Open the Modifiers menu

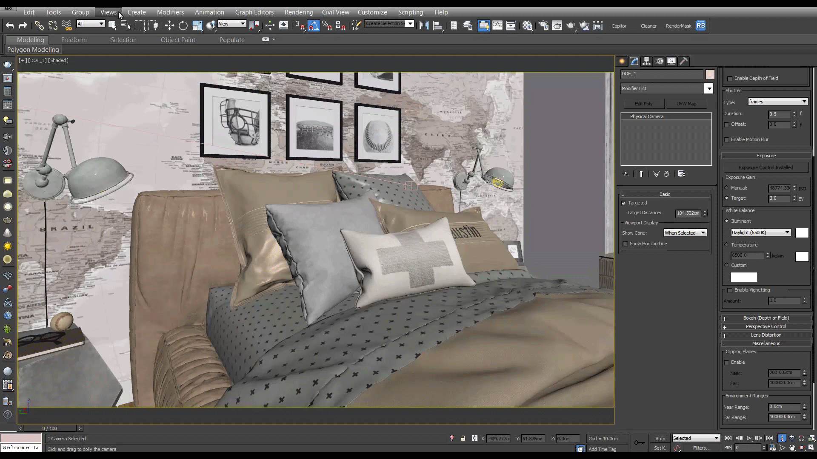170,12
